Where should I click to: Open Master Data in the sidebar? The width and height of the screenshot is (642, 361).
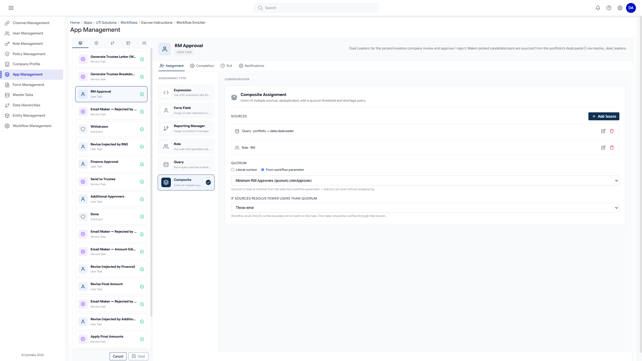tap(31, 95)
